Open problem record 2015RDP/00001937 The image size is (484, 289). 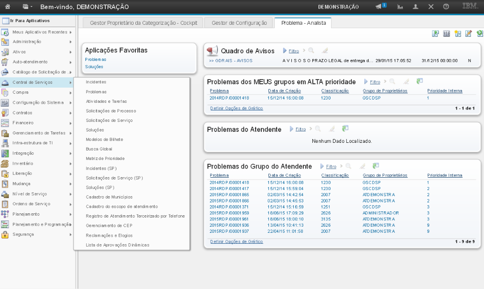(229, 231)
